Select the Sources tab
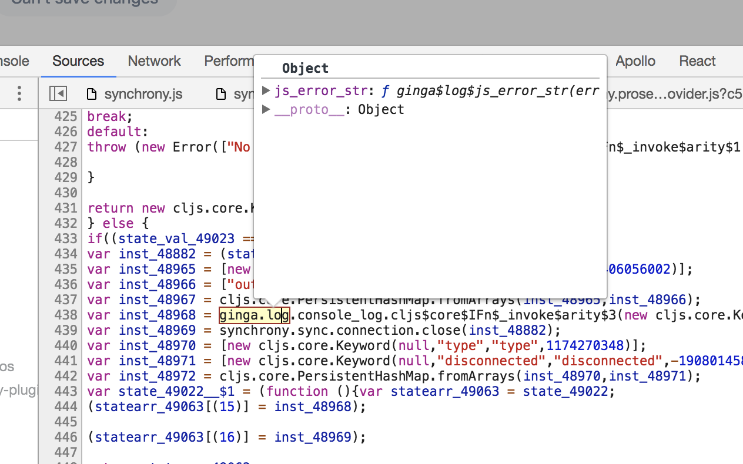The image size is (743, 464). pos(78,61)
